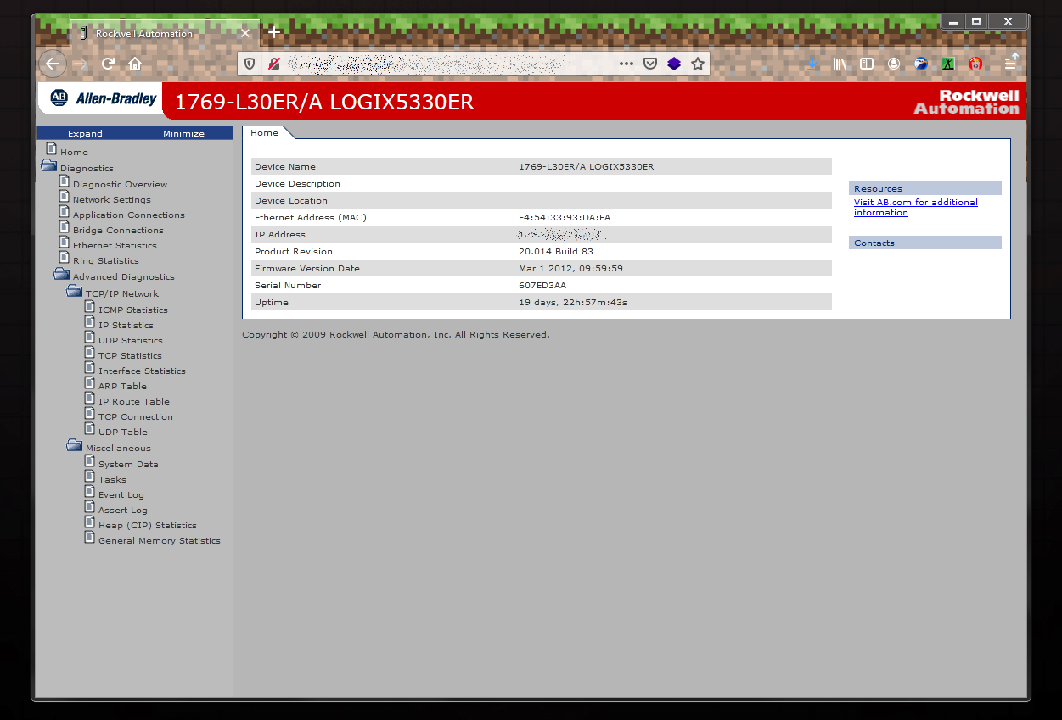Open IP Statistics page
This screenshot has width=1062, height=720.
126,325
